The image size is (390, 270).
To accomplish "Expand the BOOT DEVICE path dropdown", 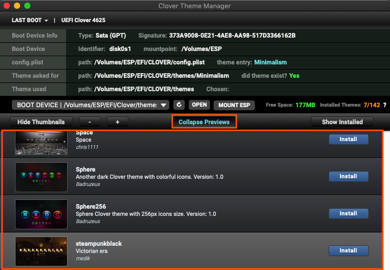I will pyautogui.click(x=90, y=105).
